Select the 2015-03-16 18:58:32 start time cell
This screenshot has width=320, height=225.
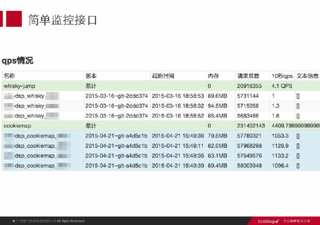(178, 106)
